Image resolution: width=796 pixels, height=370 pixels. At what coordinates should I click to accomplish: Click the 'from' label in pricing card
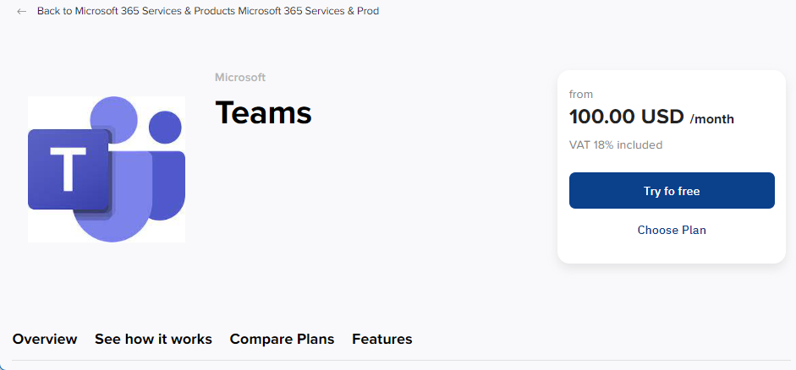tap(581, 95)
